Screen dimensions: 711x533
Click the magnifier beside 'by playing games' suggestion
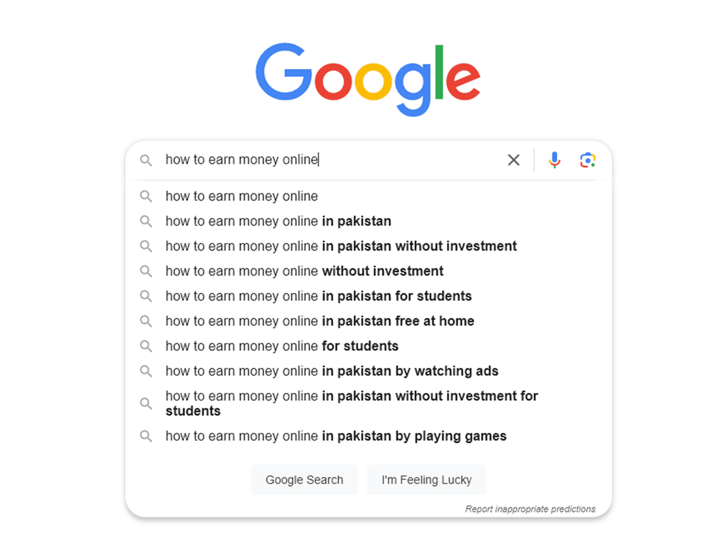pyautogui.click(x=146, y=436)
